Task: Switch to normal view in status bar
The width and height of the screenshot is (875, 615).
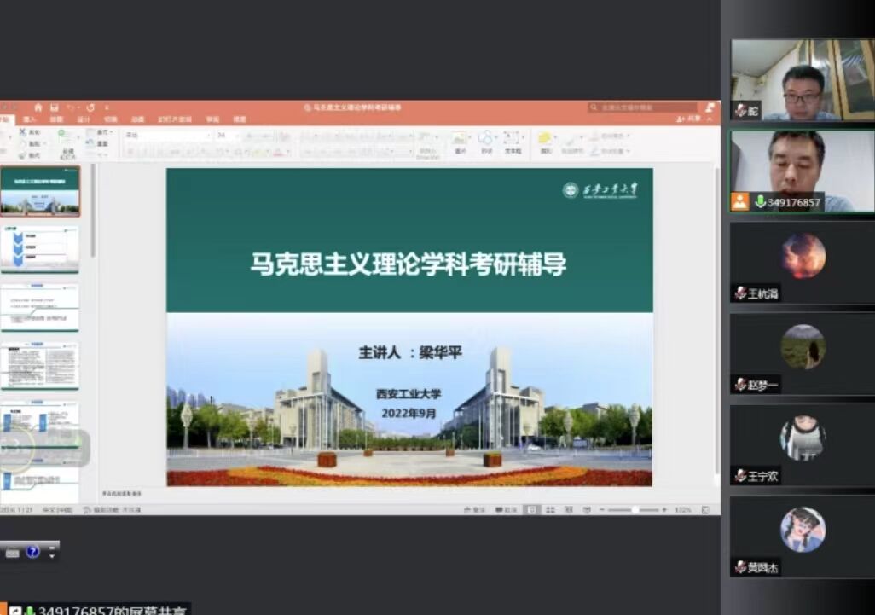Action: [x=532, y=509]
